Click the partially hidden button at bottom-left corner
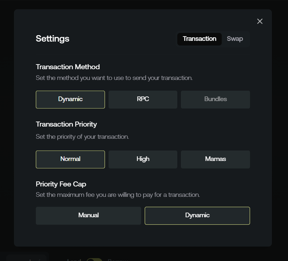Viewport: 288px width, 261px height. [27, 258]
